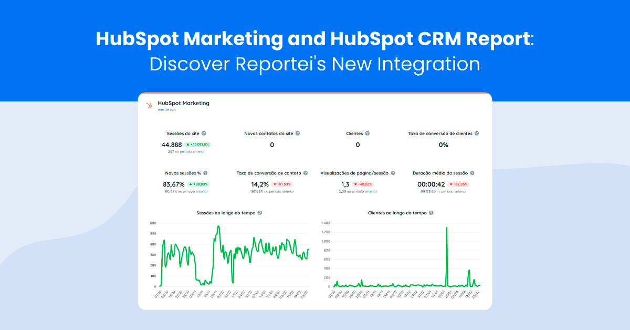The height and width of the screenshot is (330, 630).
Task: Click the HubSpot Marketing header title
Action: pyautogui.click(x=183, y=103)
